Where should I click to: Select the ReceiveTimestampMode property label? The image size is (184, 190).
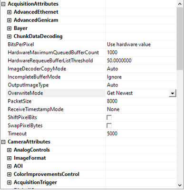tap(36, 109)
